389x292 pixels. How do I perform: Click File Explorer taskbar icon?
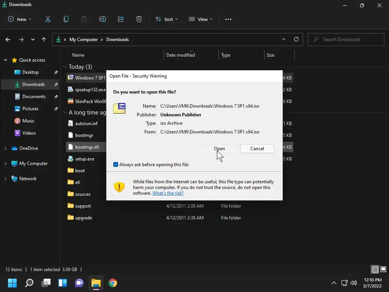click(x=96, y=283)
